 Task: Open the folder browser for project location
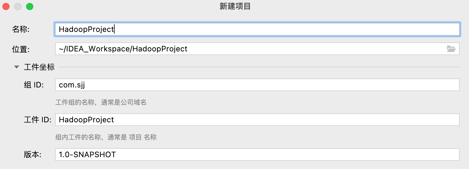coord(451,49)
